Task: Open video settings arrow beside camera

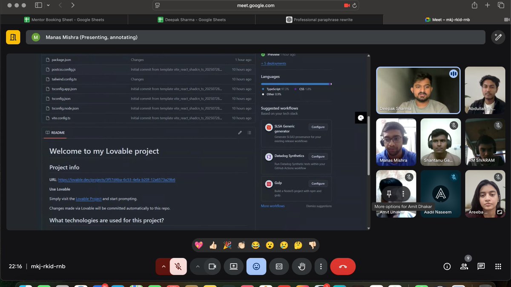Action: (198, 267)
